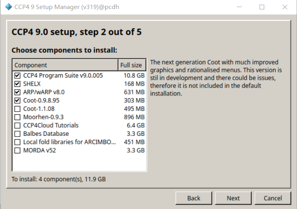Image resolution: width=297 pixels, height=209 pixels.
Task: Select the 'Balbes Database' row label
Action: tap(46, 134)
